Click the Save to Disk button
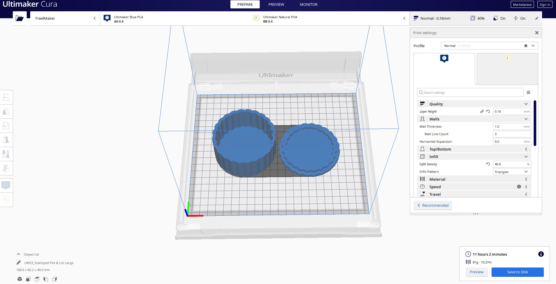This screenshot has height=284, width=556. pyautogui.click(x=517, y=272)
